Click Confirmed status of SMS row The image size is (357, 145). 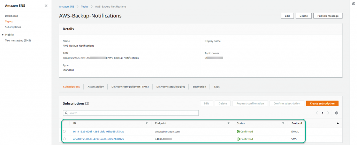[x=245, y=139]
